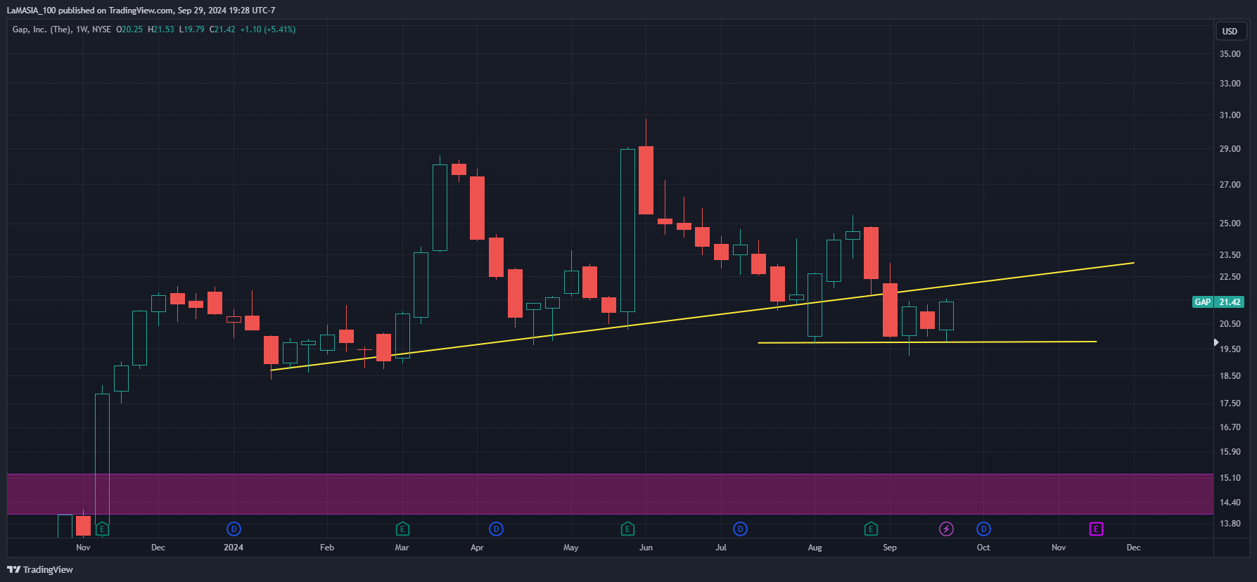Click the 14.40 price axis label
The height and width of the screenshot is (582, 1257).
[1230, 503]
